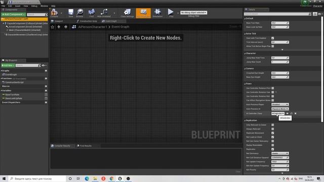Click the Compile toolbar icon
324x182 pixels.
tap(54, 12)
